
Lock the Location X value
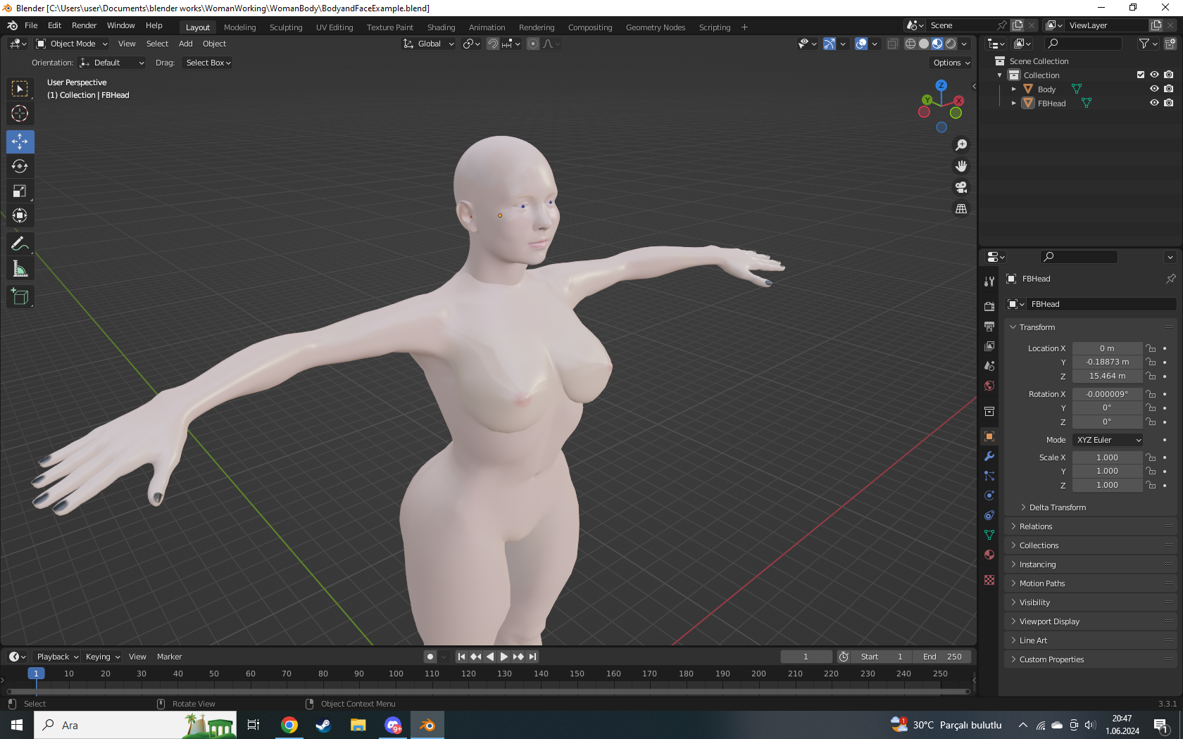(x=1151, y=348)
